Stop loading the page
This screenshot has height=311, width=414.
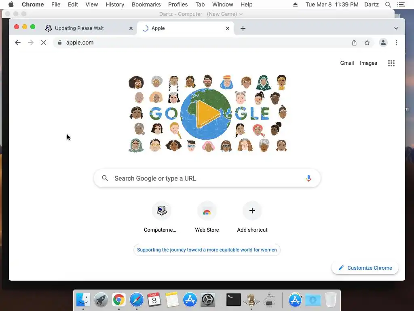tap(44, 43)
